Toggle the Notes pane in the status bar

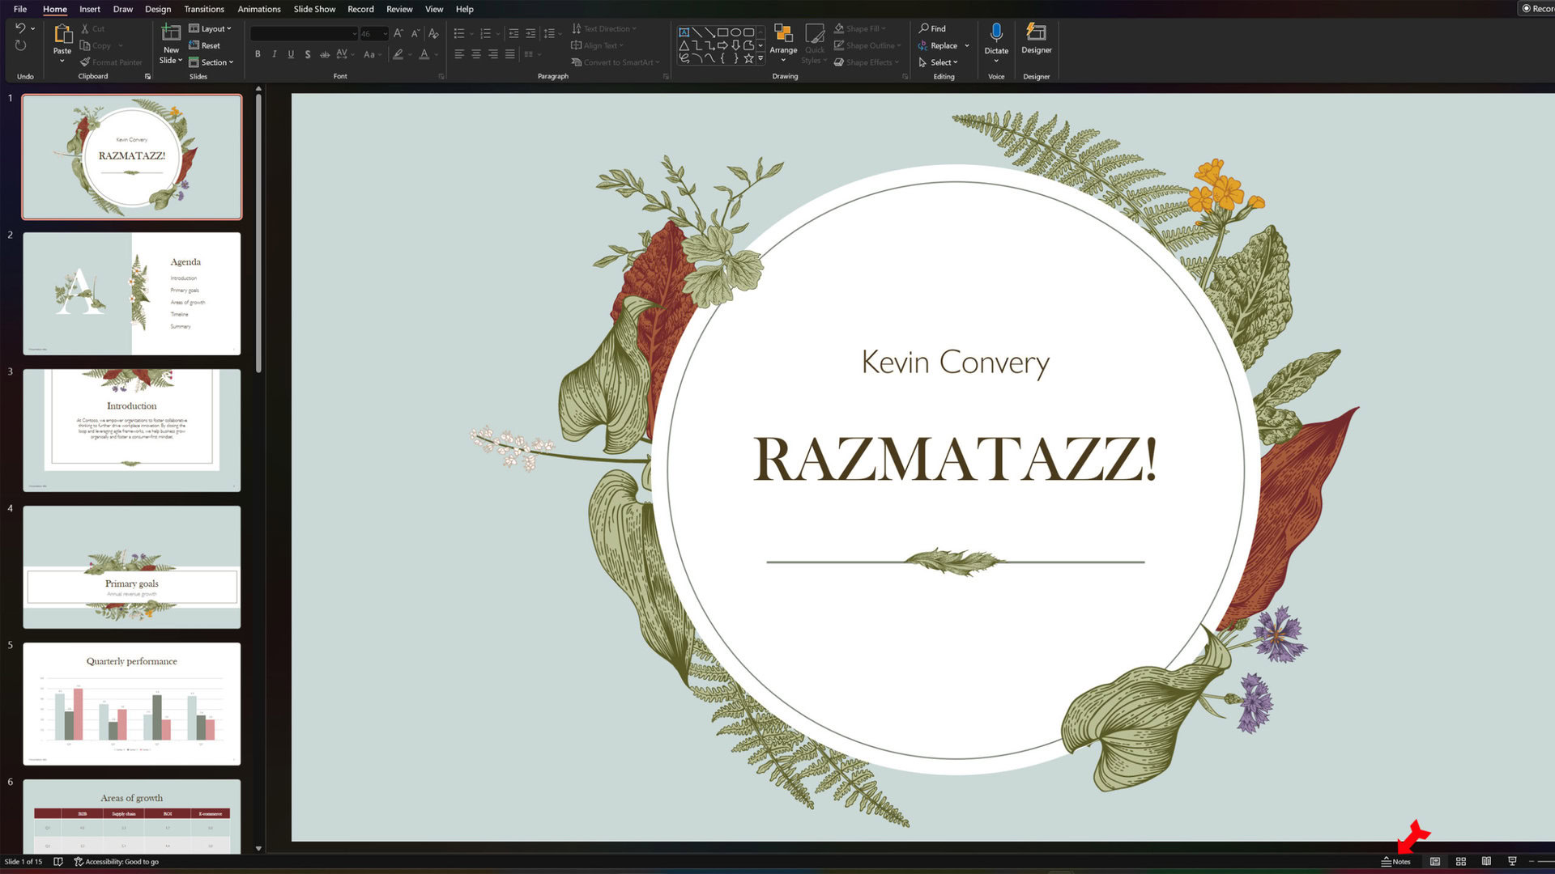tap(1395, 862)
